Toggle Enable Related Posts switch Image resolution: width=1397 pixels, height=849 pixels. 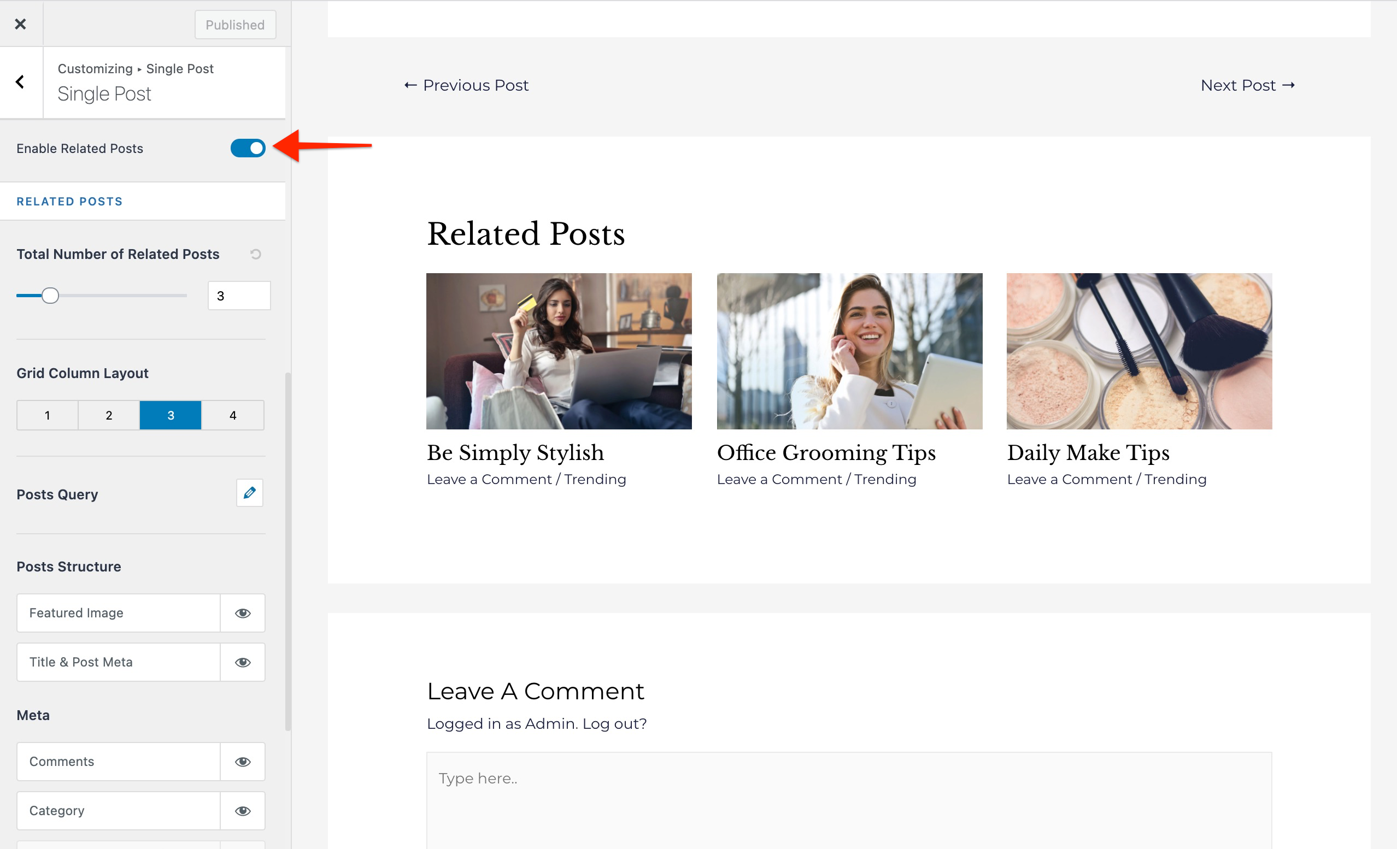pyautogui.click(x=248, y=148)
